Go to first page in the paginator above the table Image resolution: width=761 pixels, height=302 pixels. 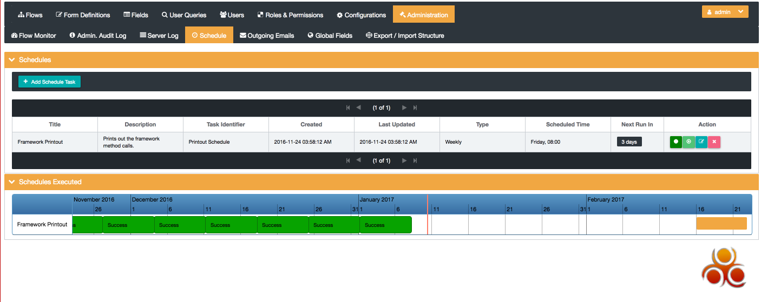[x=348, y=108]
